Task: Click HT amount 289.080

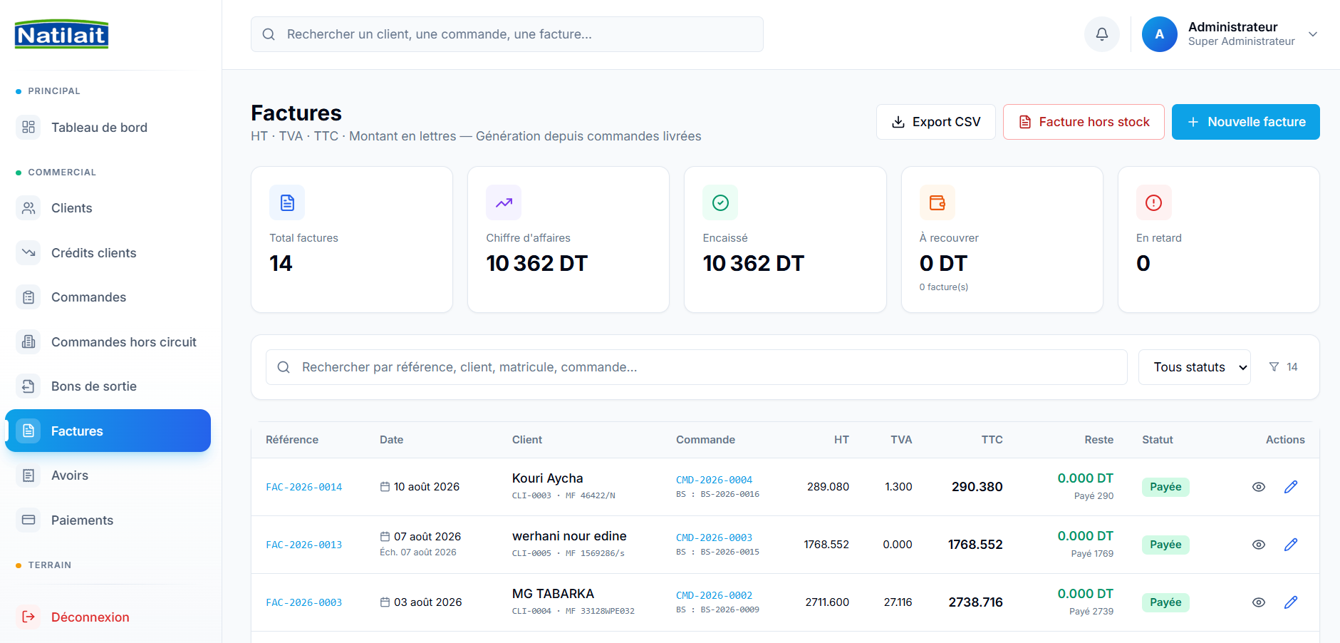Action: tap(828, 487)
